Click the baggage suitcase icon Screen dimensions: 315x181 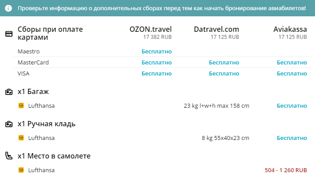pyautogui.click(x=8, y=92)
